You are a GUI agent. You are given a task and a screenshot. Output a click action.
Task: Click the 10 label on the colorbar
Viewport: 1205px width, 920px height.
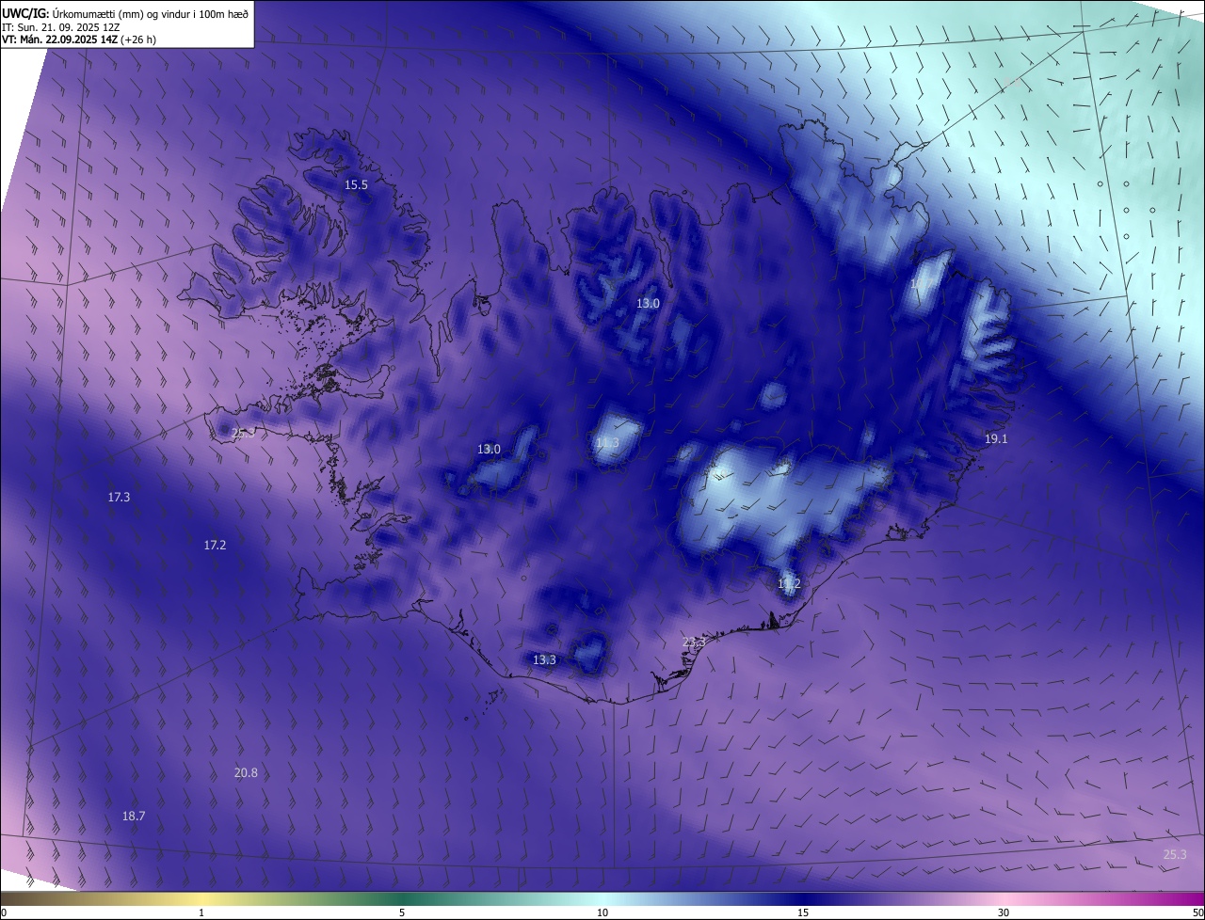click(x=602, y=912)
